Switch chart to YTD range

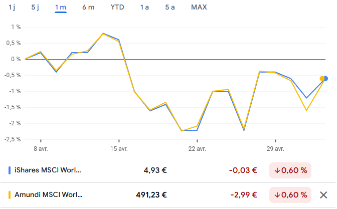pos(118,8)
